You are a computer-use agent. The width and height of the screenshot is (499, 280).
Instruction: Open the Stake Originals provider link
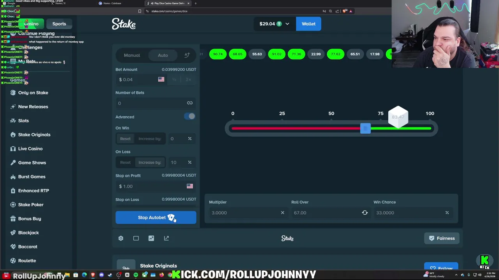158,266
